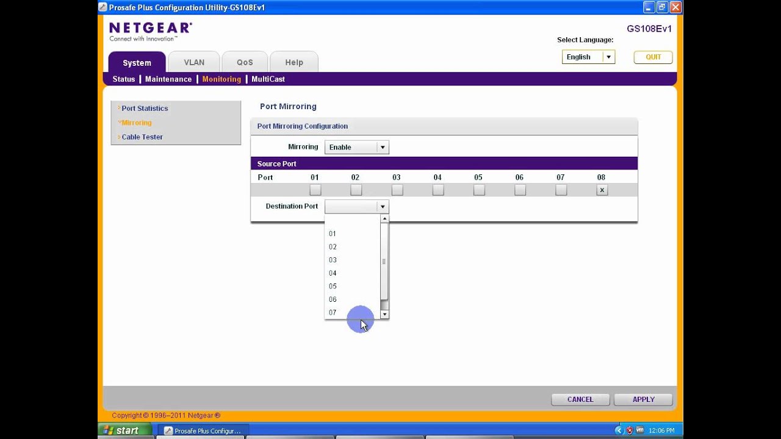Viewport: 781px width, 439px height.
Task: Click the CANCEL button
Action: 580,399
